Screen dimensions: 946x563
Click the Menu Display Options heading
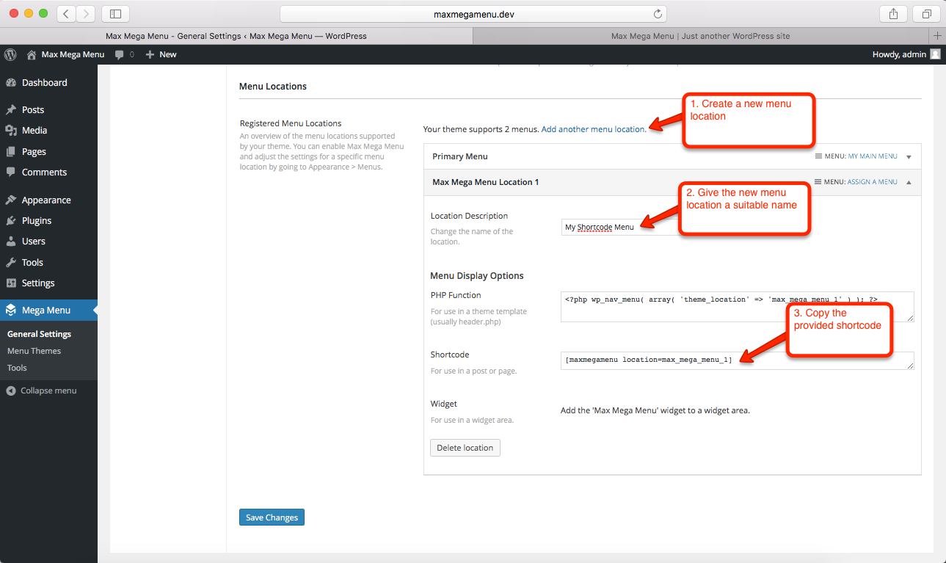pyautogui.click(x=477, y=276)
